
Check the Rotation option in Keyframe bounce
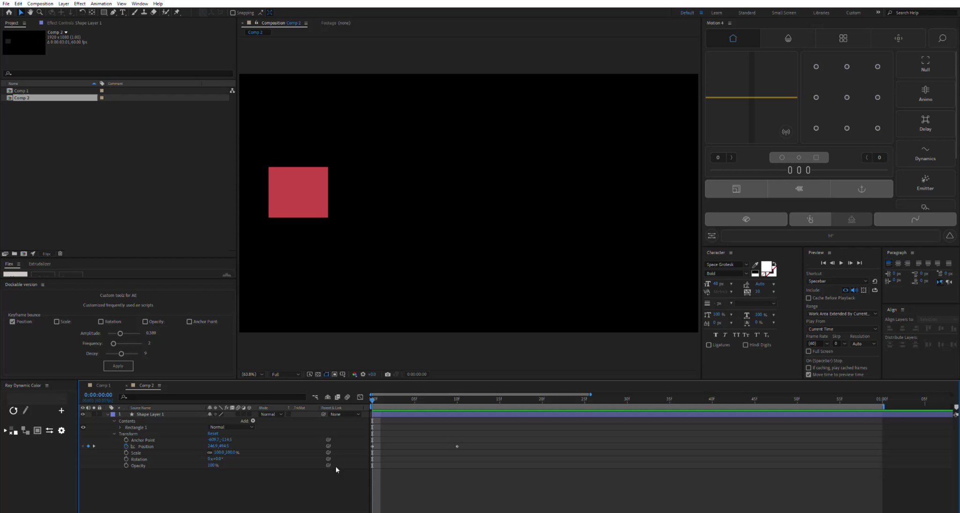point(101,321)
